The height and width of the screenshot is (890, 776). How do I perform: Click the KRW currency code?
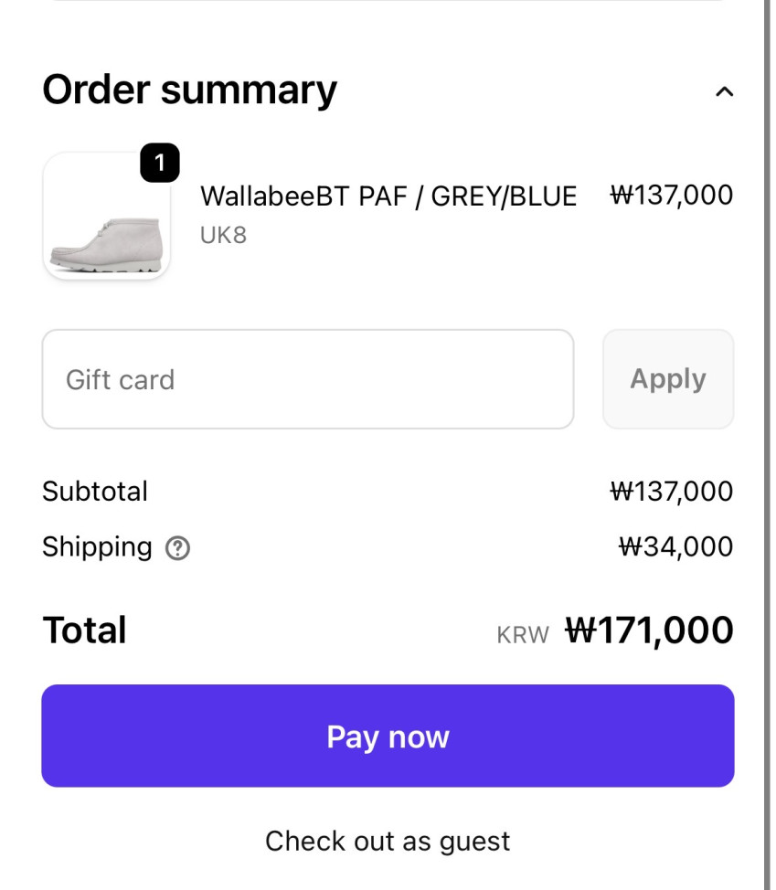523,635
